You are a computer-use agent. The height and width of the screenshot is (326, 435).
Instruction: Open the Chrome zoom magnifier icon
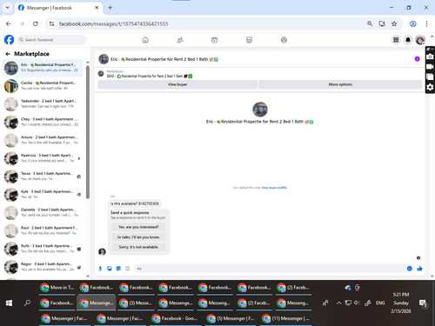click(370, 23)
